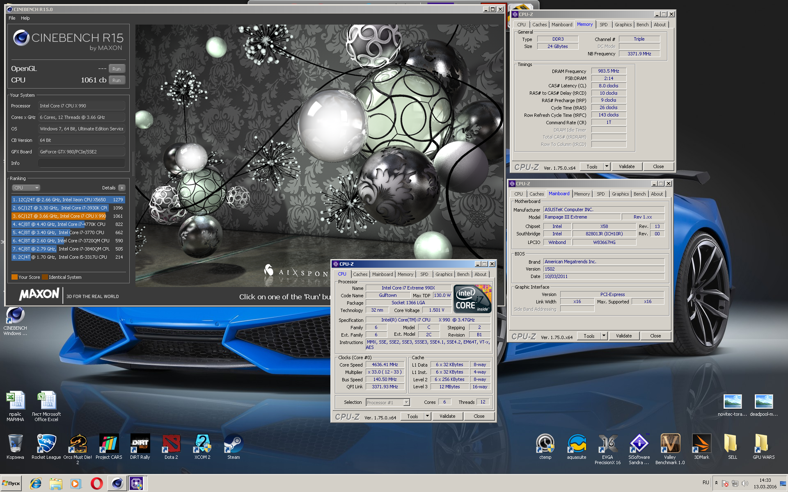Select ranking row Xeon CPU X5650
This screenshot has width=788, height=492.
pos(68,200)
